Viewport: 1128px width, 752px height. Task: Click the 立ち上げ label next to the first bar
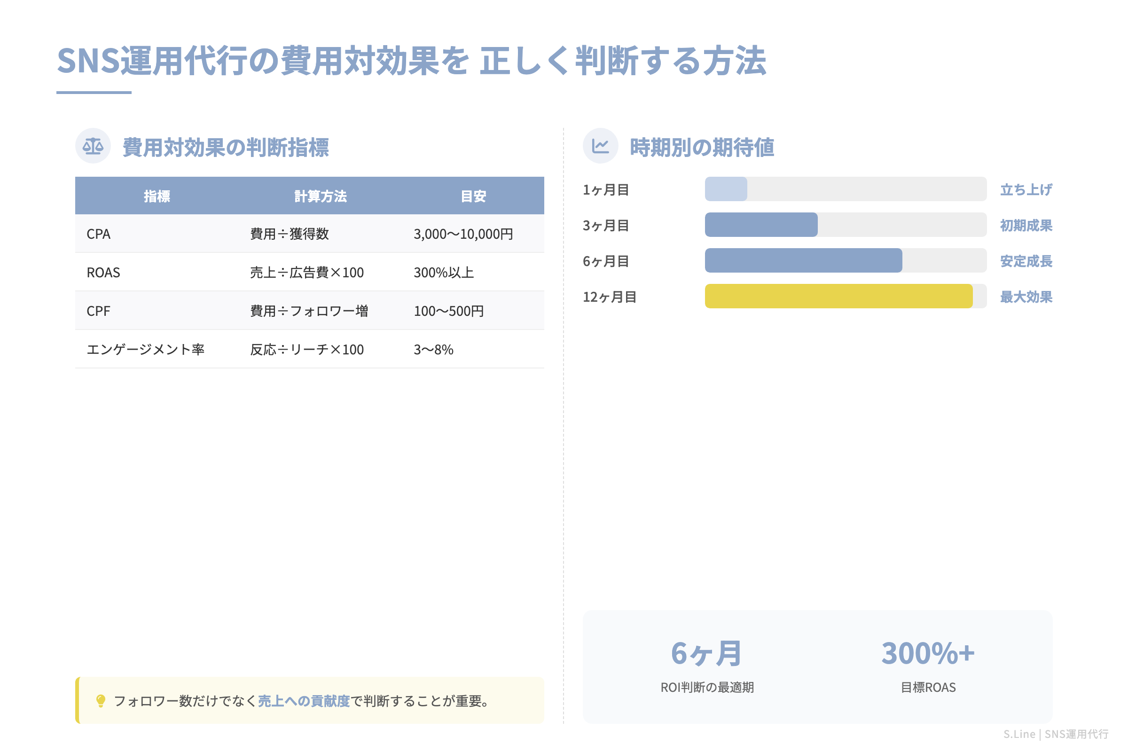[1026, 189]
